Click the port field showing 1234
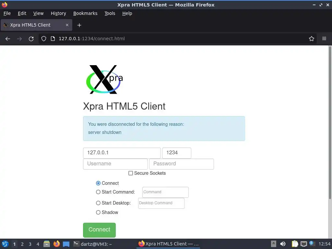 point(177,153)
